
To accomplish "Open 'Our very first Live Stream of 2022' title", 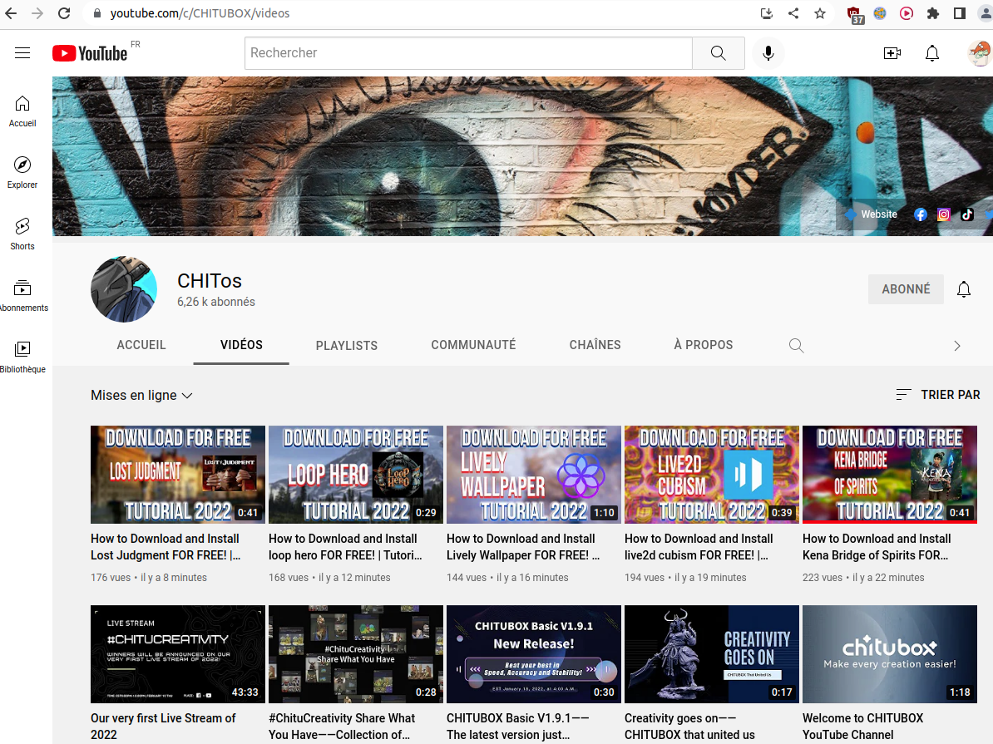I will tap(163, 727).
